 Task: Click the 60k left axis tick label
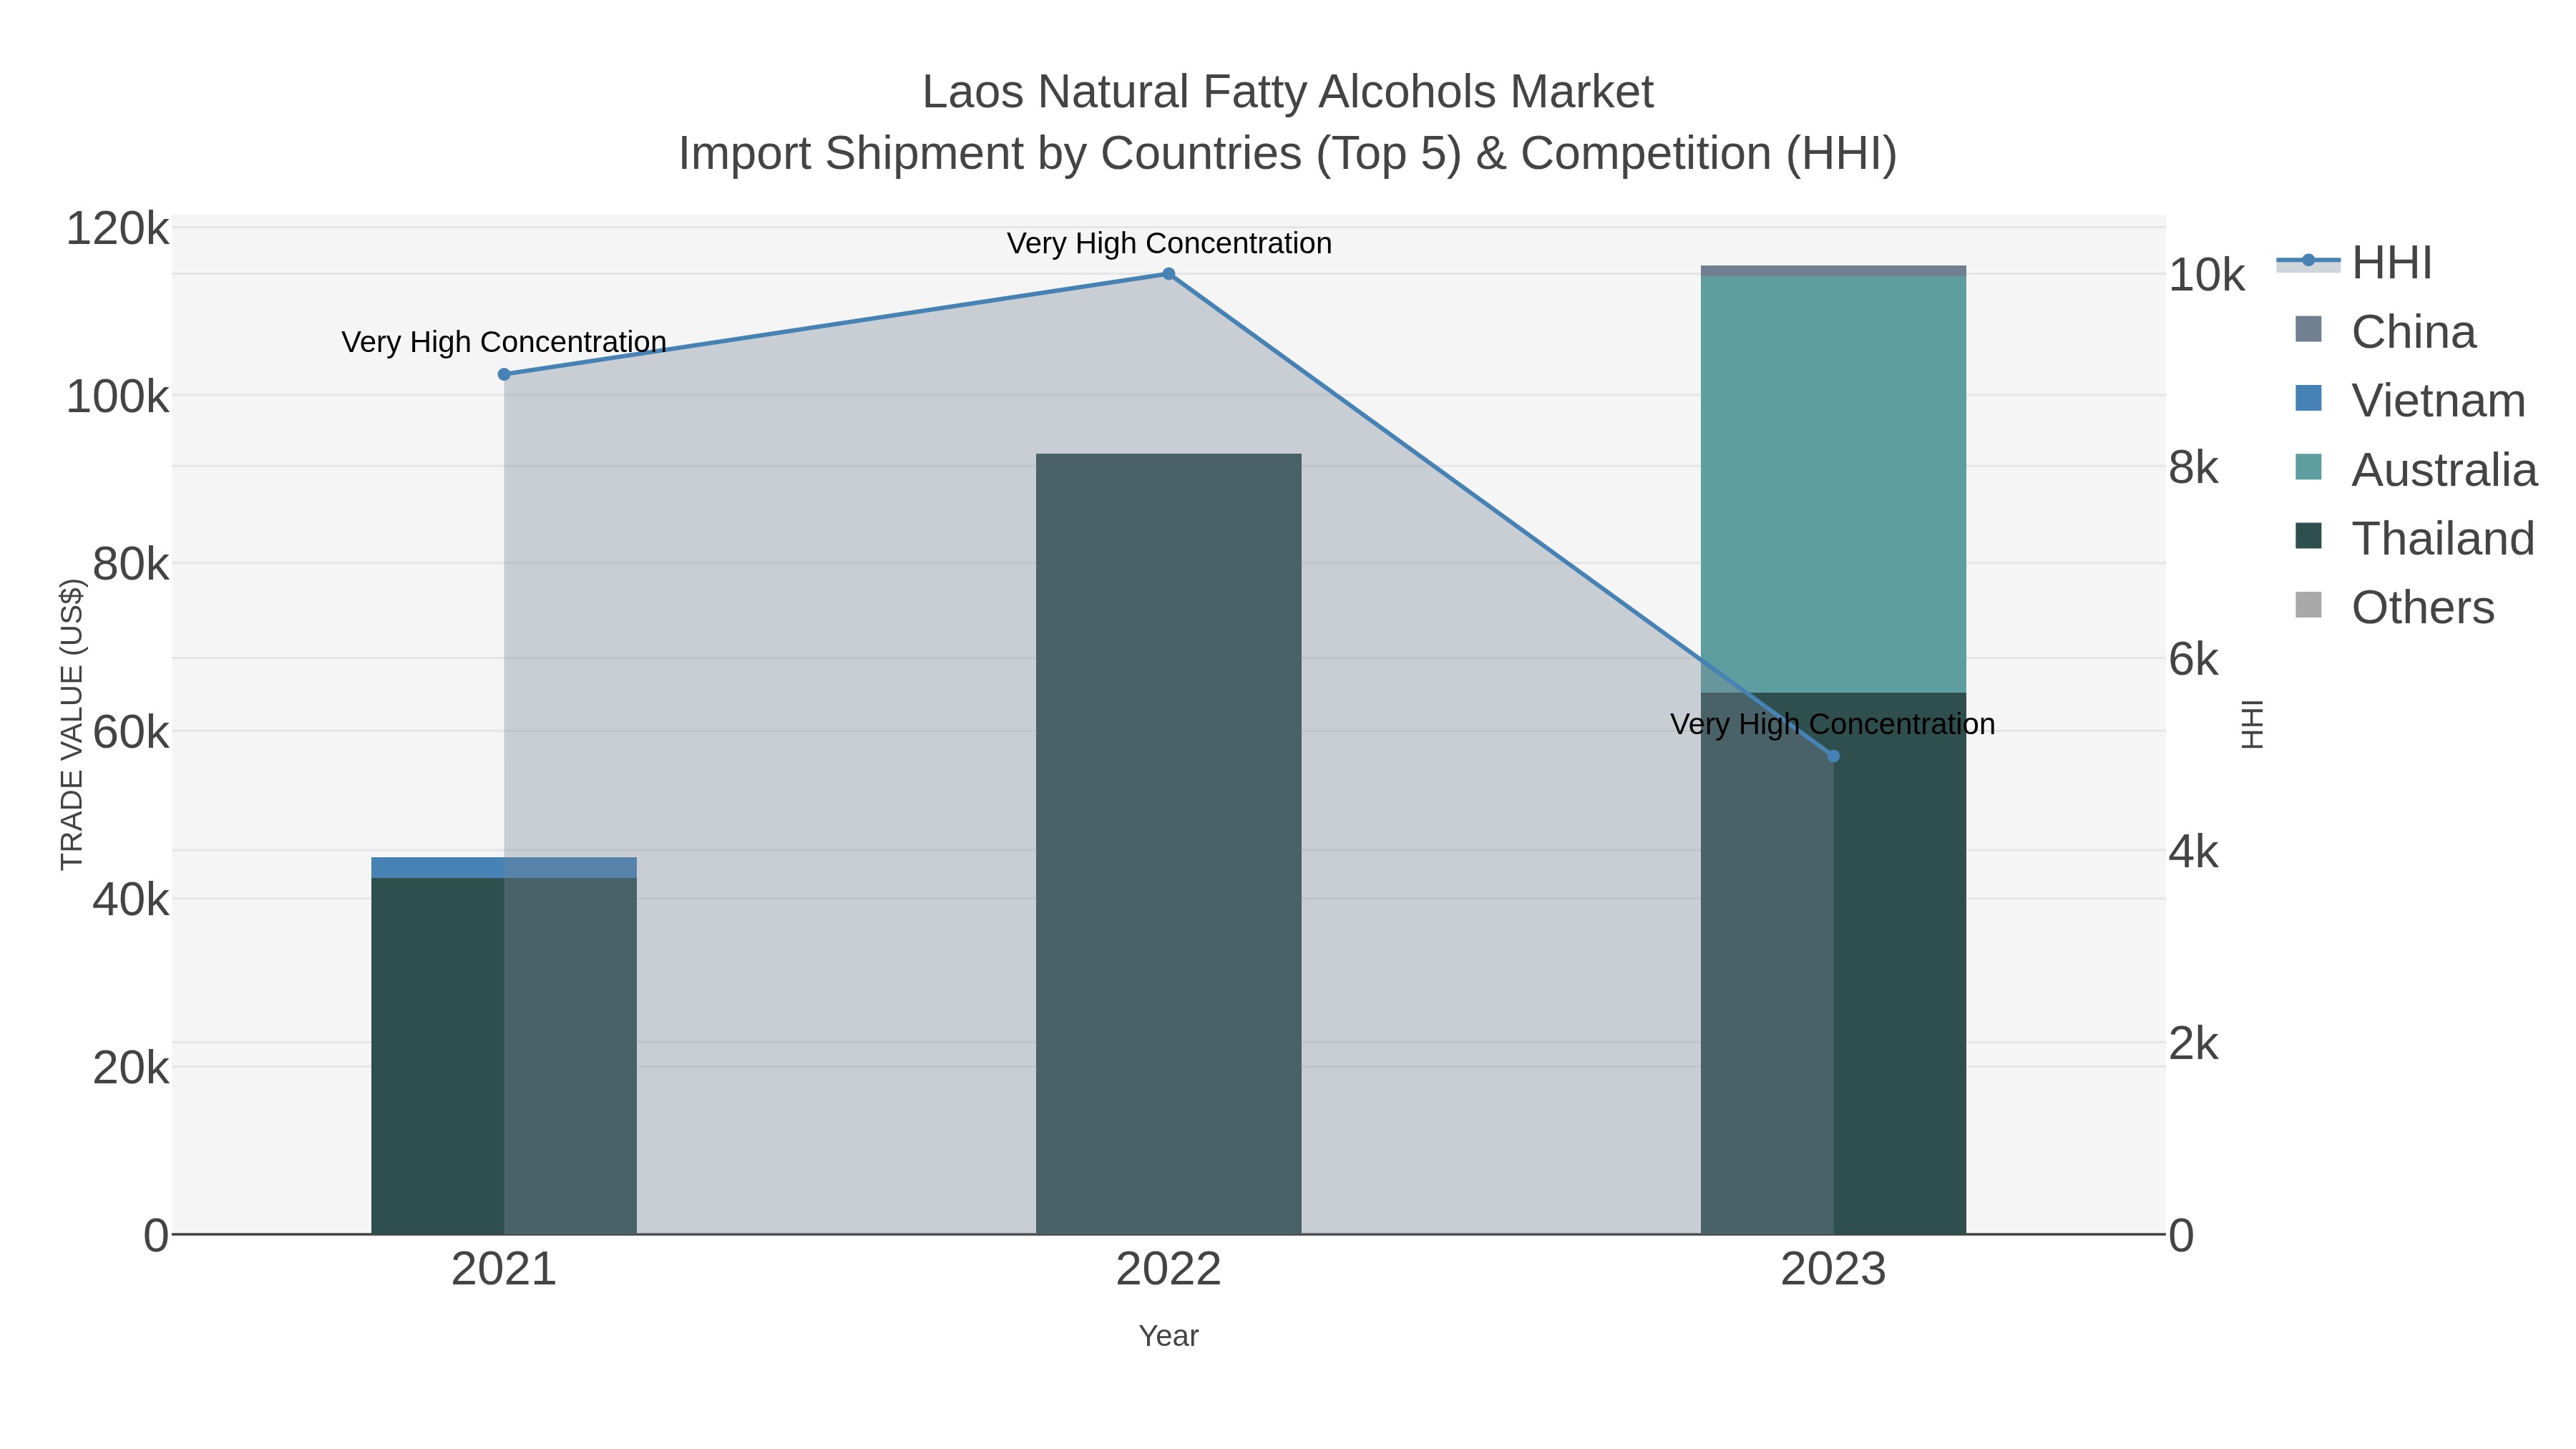click(131, 733)
